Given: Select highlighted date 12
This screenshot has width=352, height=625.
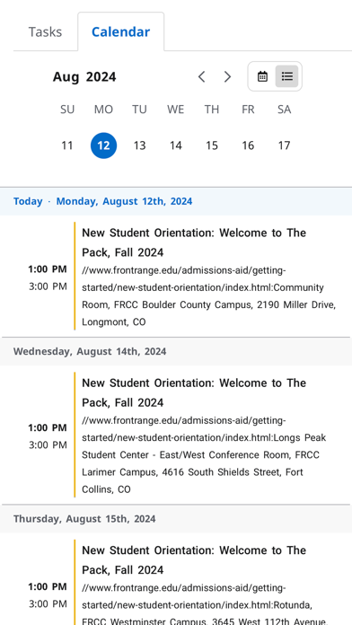Looking at the screenshot, I should pos(103,145).
